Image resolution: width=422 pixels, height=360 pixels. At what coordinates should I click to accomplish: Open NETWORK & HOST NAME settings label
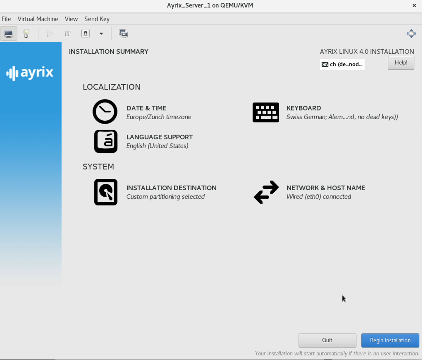click(326, 188)
